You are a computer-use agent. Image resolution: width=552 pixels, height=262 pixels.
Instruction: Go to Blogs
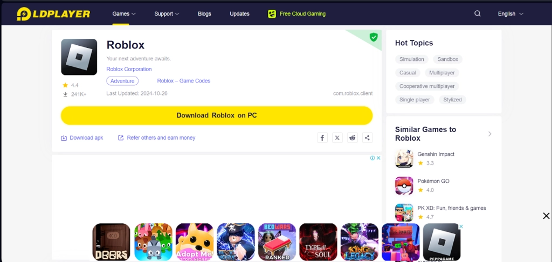pyautogui.click(x=204, y=13)
